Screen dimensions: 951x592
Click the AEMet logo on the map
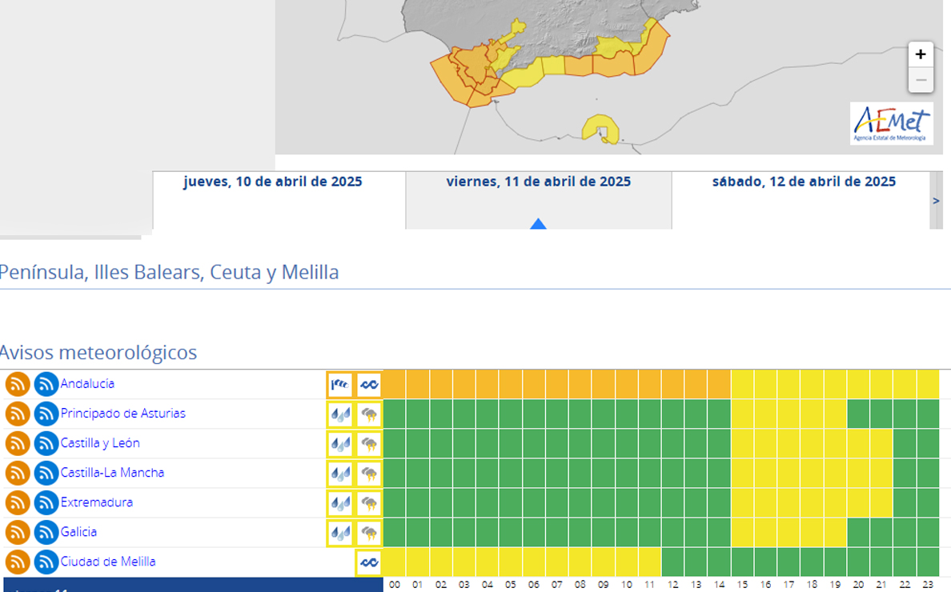891,123
